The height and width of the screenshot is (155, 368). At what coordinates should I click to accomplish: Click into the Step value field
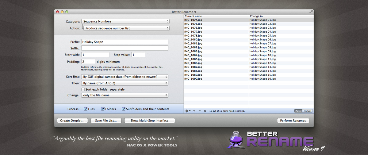pyautogui.click(x=138, y=55)
